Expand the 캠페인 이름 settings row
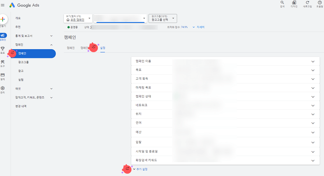The image size is (324, 176). tap(226, 61)
